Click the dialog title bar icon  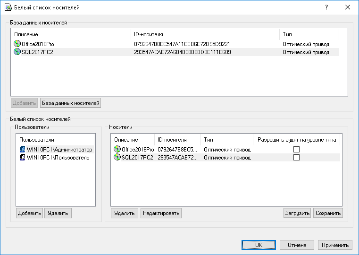click(8, 8)
